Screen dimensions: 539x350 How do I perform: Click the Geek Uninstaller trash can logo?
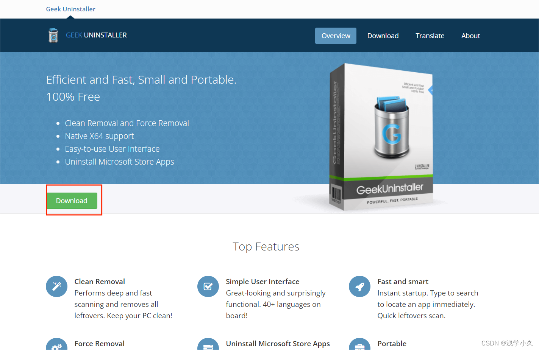tap(53, 35)
